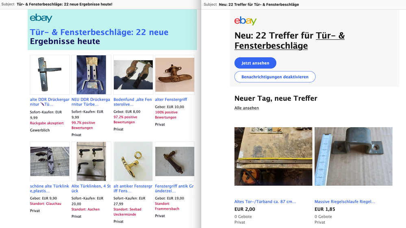Click the eBay logo in left email
This screenshot has height=228, width=406.
point(41,18)
